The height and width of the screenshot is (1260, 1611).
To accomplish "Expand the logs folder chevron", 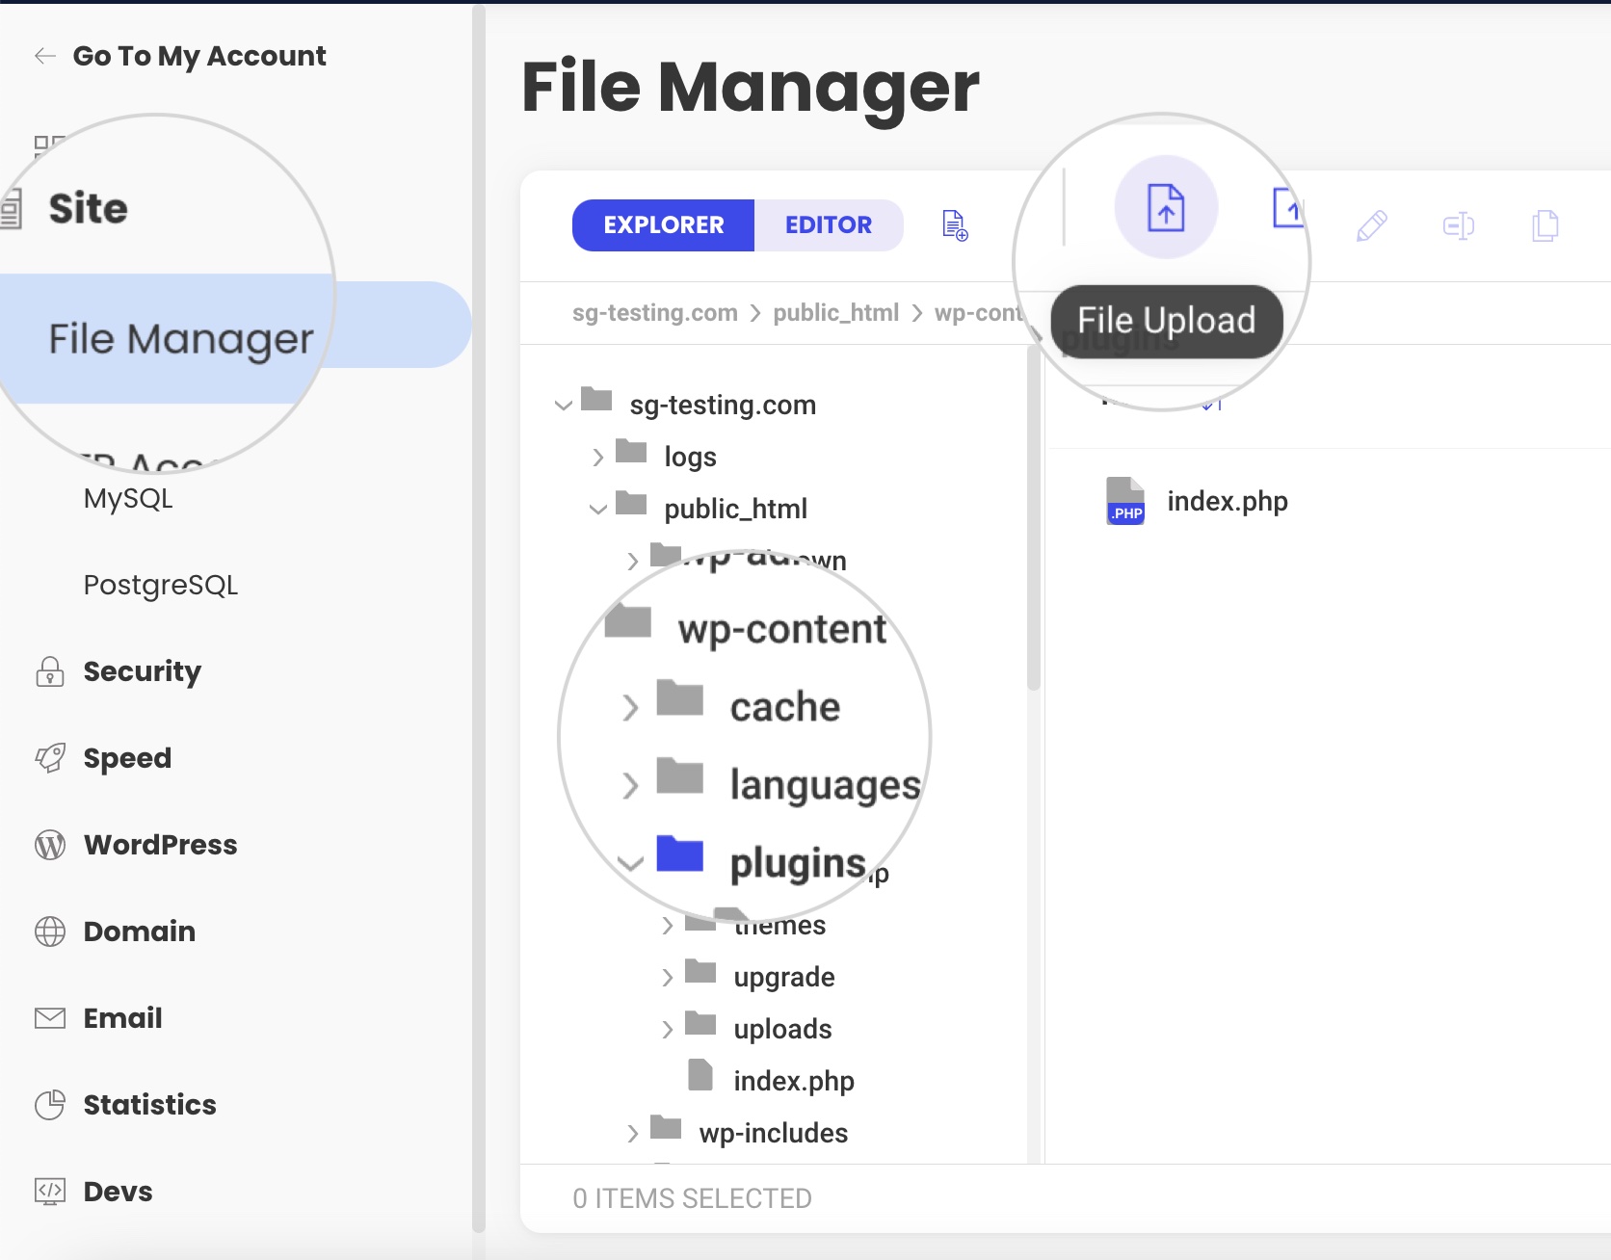I will click(x=598, y=457).
